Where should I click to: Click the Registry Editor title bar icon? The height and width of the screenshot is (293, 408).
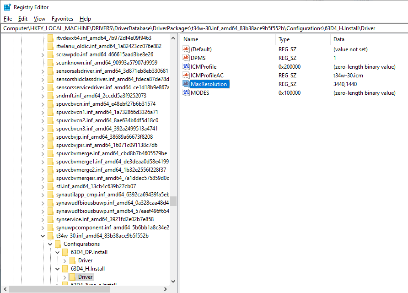[7, 7]
